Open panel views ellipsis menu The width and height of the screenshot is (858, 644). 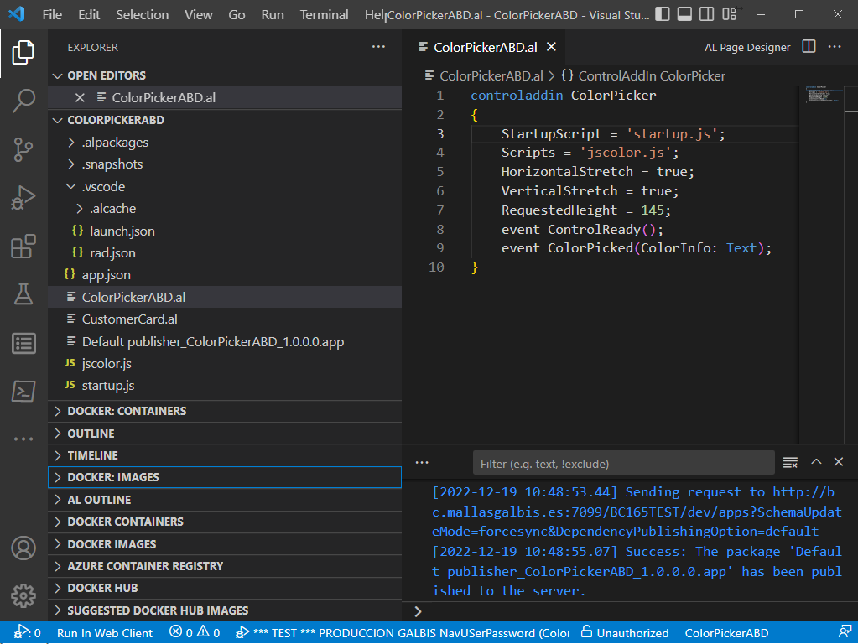(422, 462)
